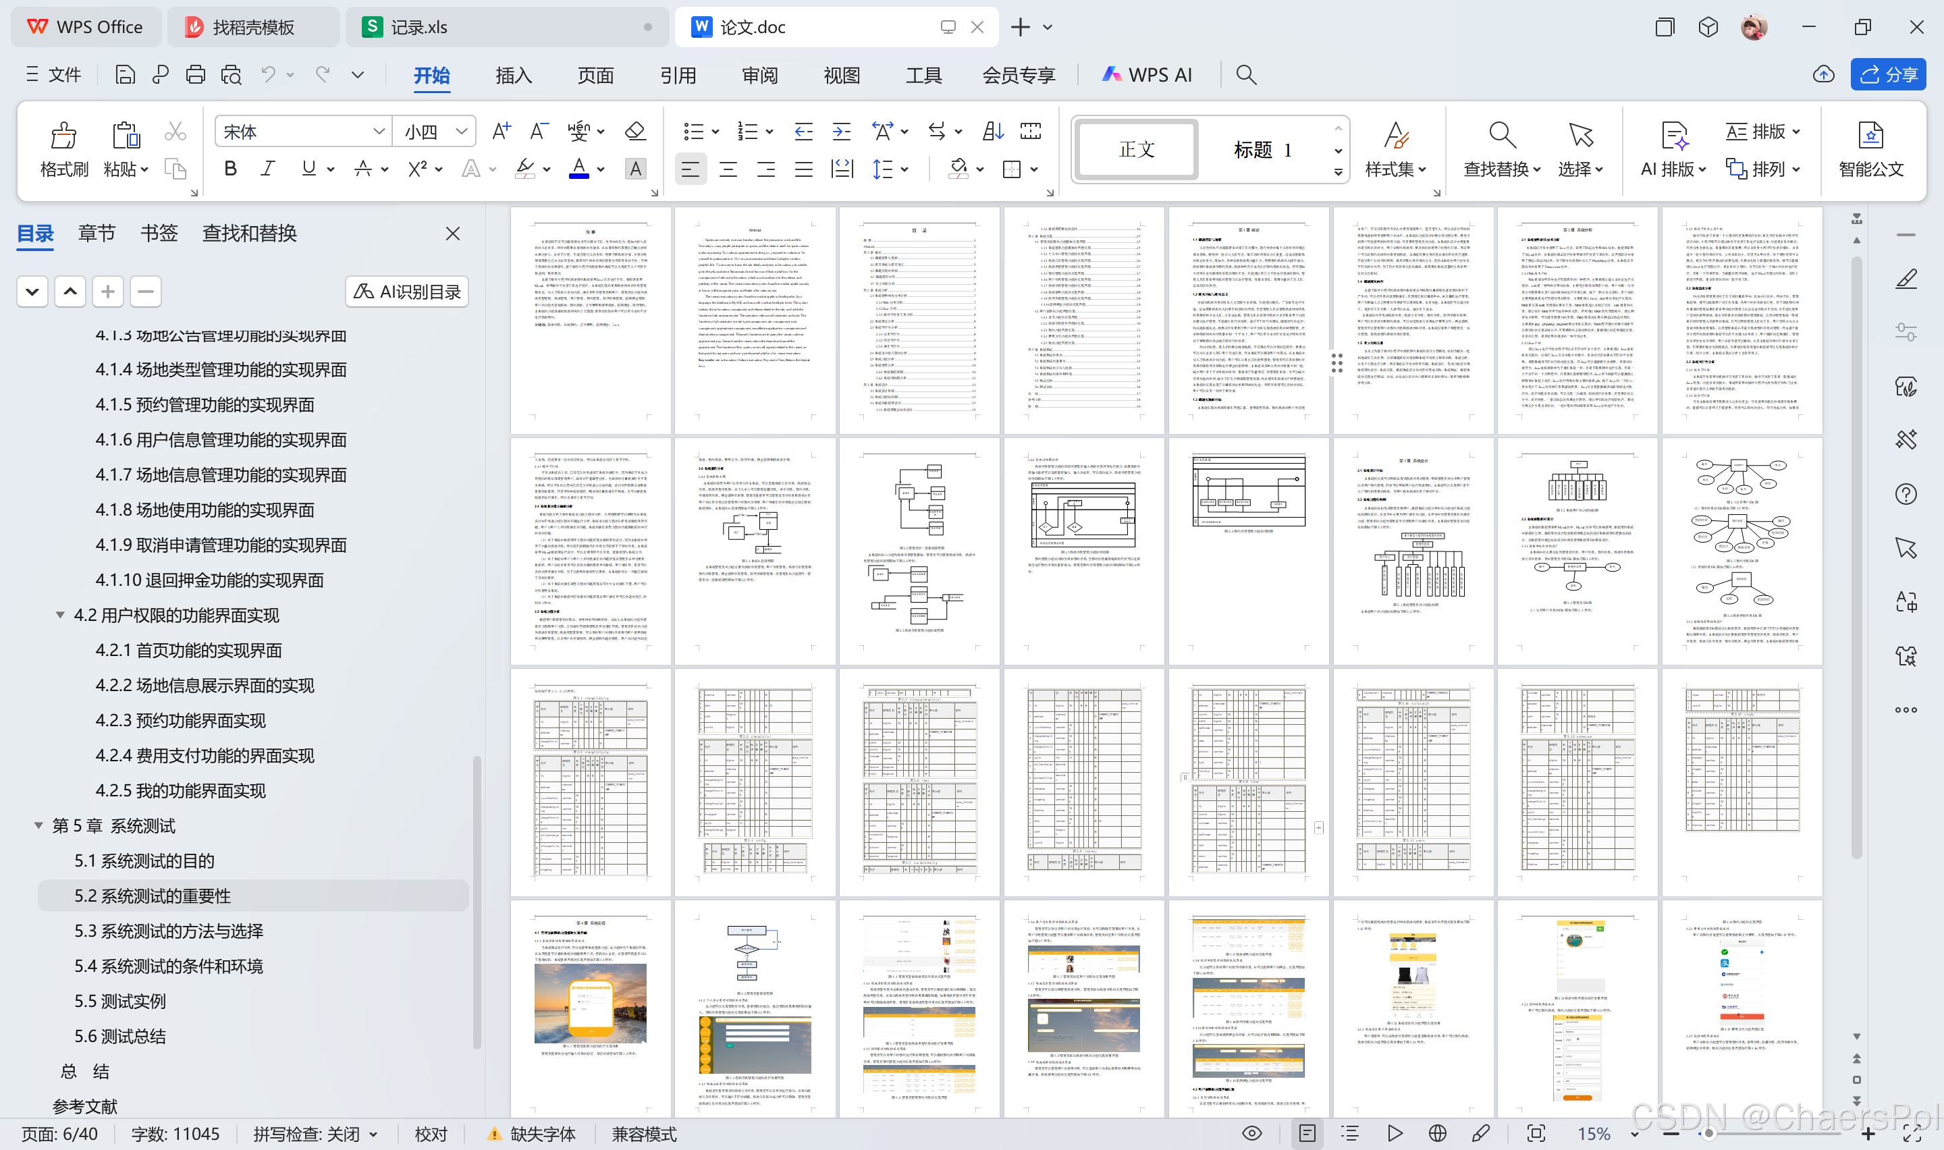1944x1150 pixels.
Task: Toggle Bold formatting
Action: tap(230, 168)
